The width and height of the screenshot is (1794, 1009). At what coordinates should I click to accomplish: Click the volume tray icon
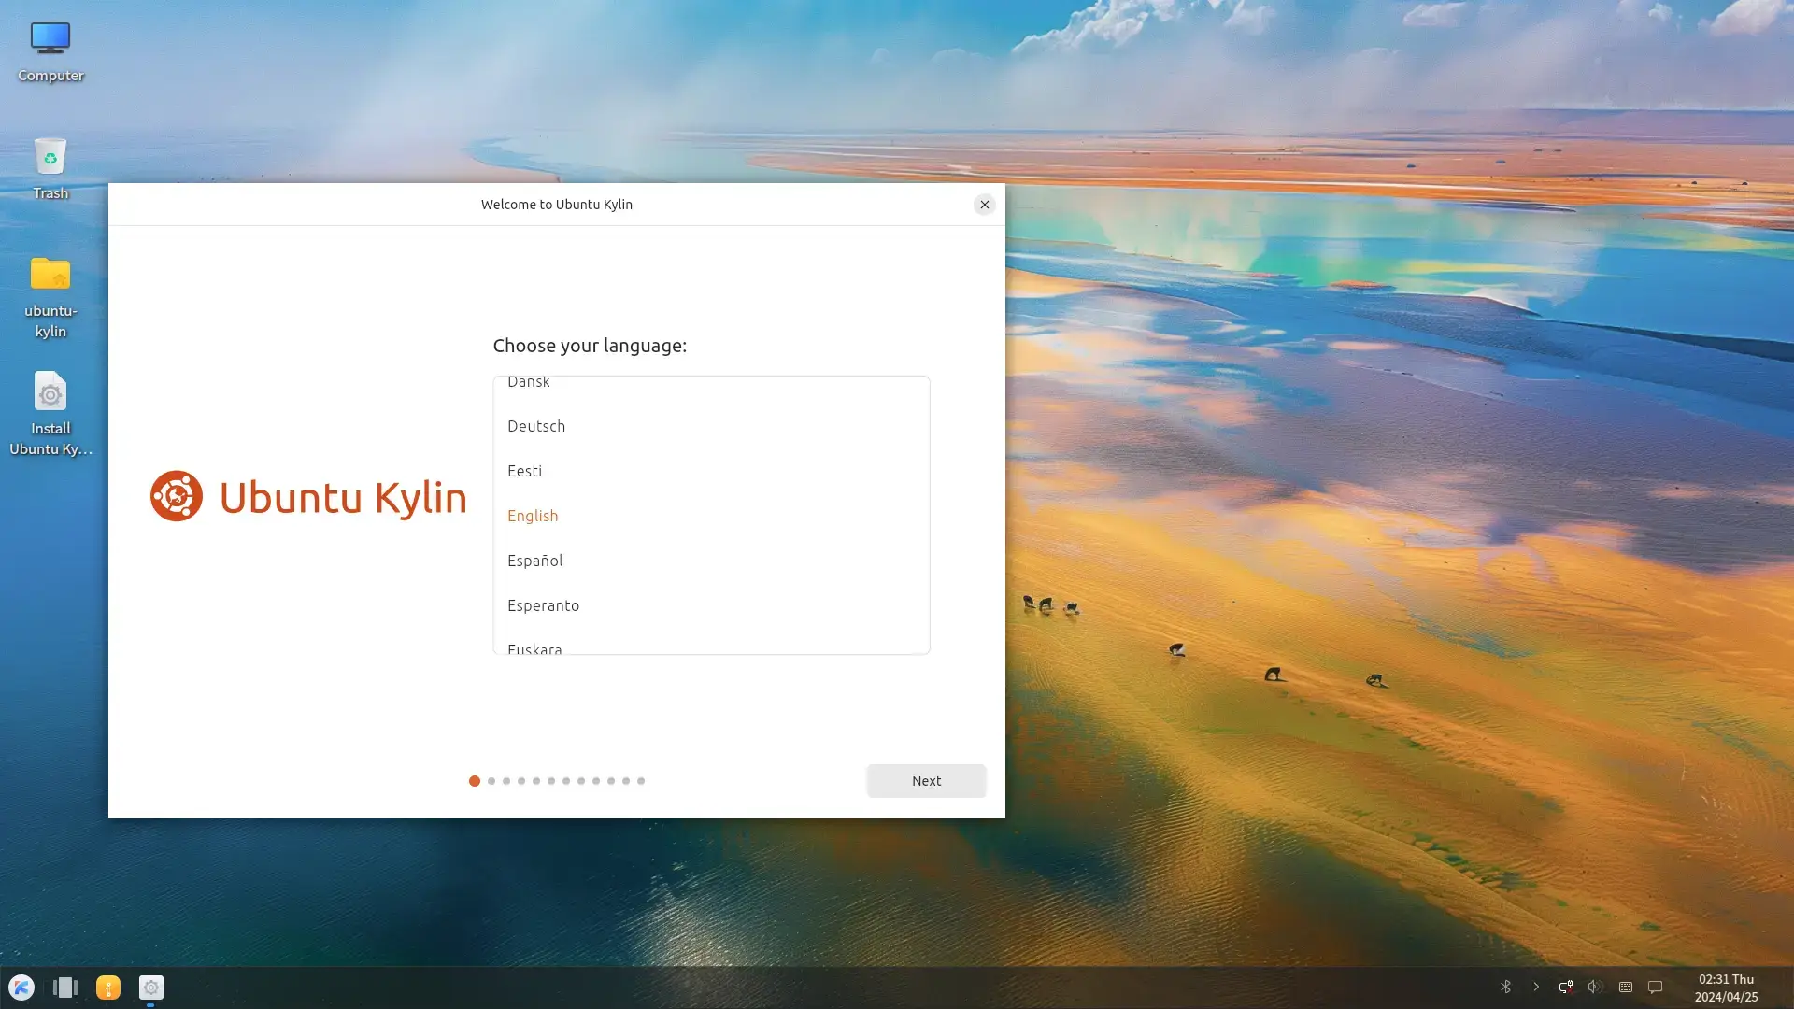point(1595,987)
